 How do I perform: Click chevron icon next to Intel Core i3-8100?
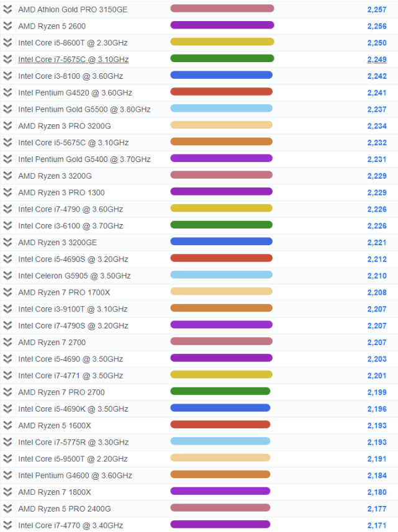[7, 76]
